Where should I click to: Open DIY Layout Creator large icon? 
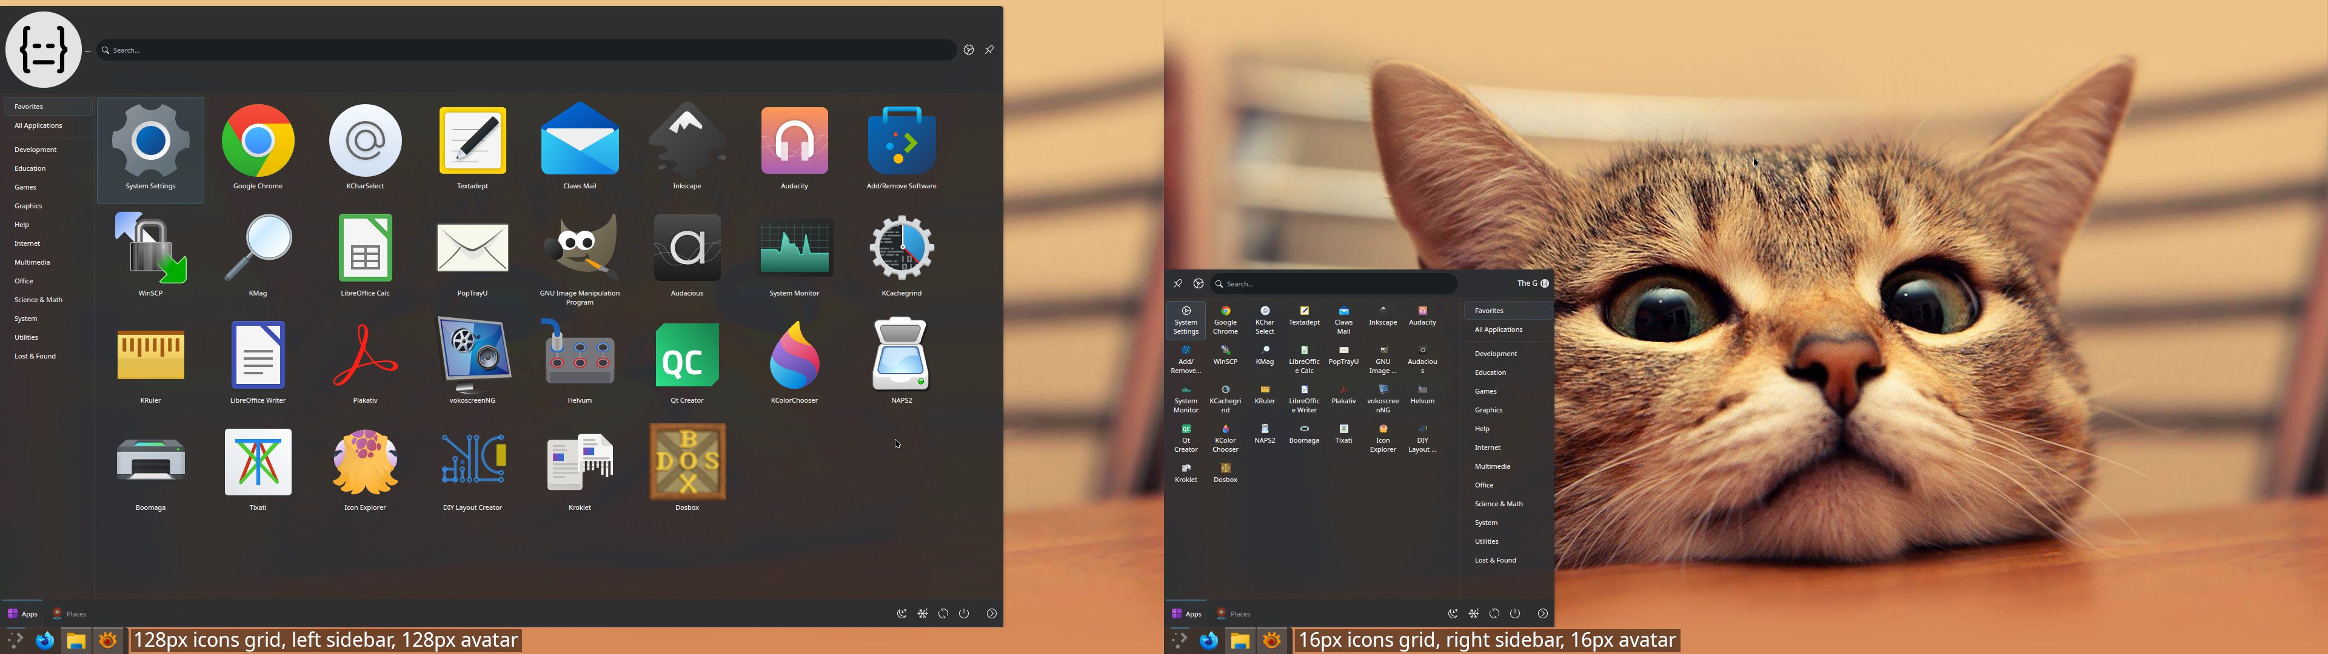click(473, 469)
